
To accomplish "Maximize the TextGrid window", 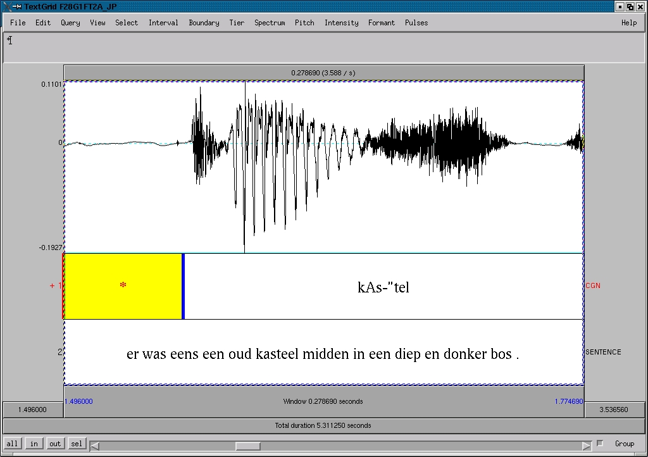I will point(630,6).
